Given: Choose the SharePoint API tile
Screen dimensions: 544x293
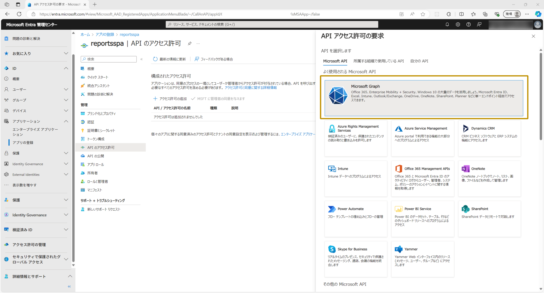Looking at the screenshot, I should click(x=490, y=219).
